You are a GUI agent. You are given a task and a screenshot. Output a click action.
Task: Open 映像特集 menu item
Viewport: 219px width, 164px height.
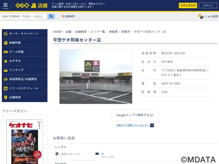25,43
